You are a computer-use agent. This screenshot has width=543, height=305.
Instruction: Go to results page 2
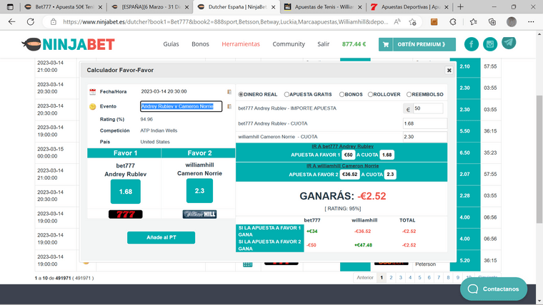(x=391, y=277)
